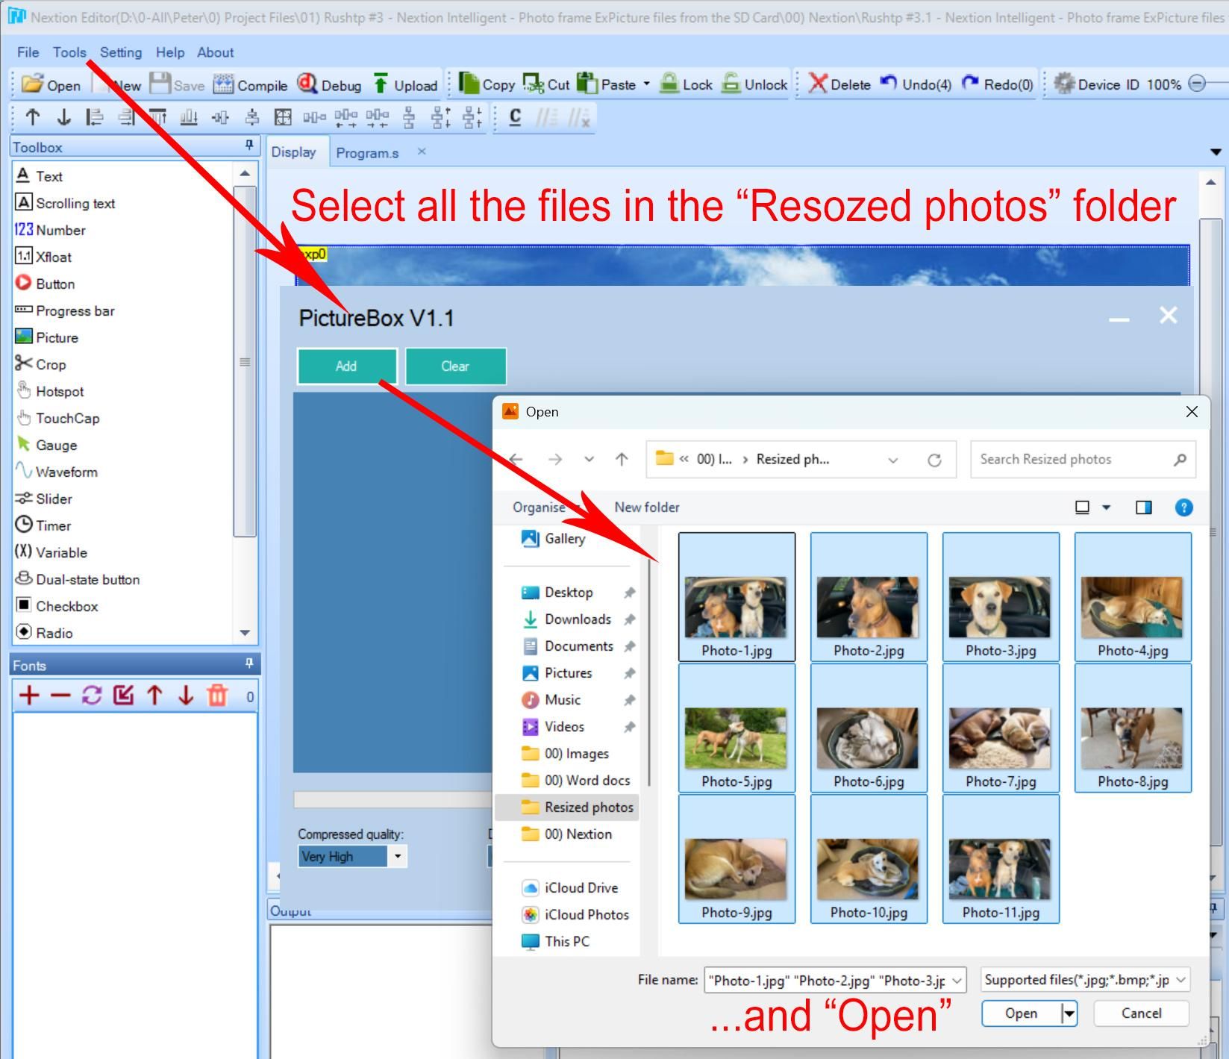Click the Undo icon in the toolbar
This screenshot has width=1229, height=1059.
tap(889, 84)
